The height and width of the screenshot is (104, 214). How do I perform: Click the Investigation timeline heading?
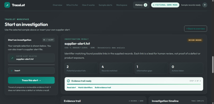[x=165, y=101]
